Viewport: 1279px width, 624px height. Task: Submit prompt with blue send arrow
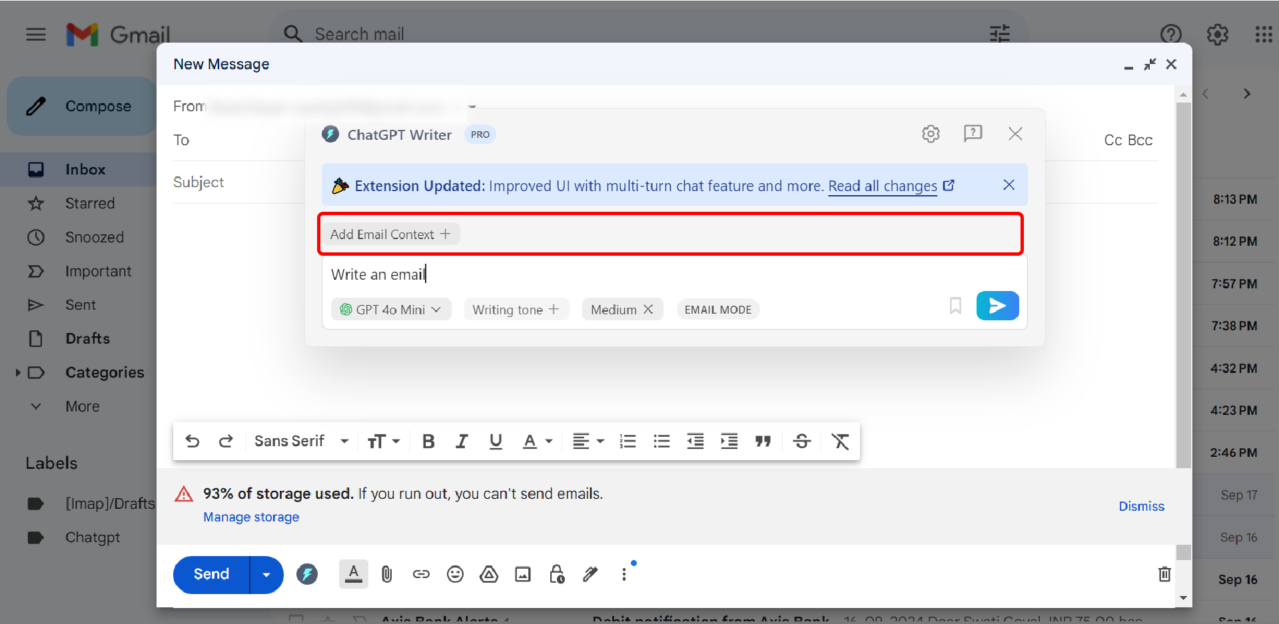pos(997,306)
